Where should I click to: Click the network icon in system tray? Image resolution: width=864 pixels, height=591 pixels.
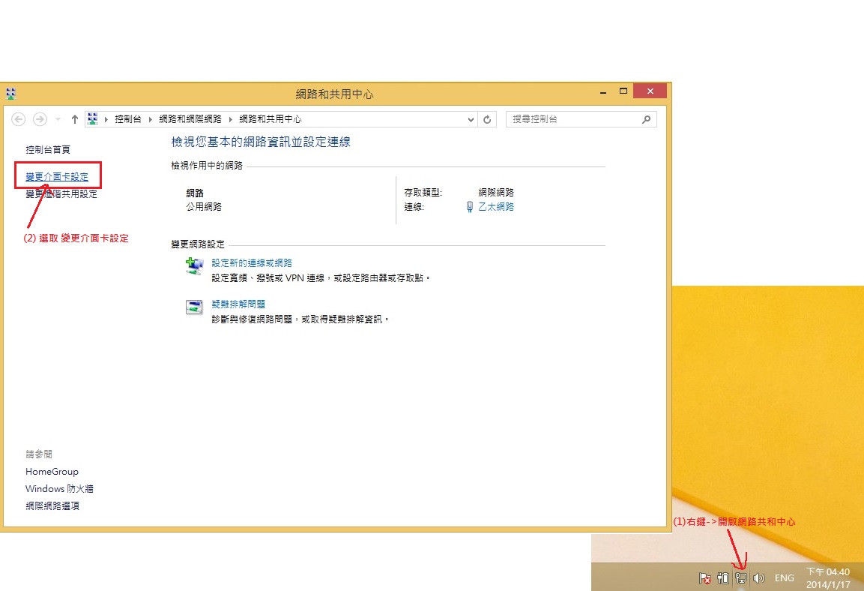tap(741, 577)
